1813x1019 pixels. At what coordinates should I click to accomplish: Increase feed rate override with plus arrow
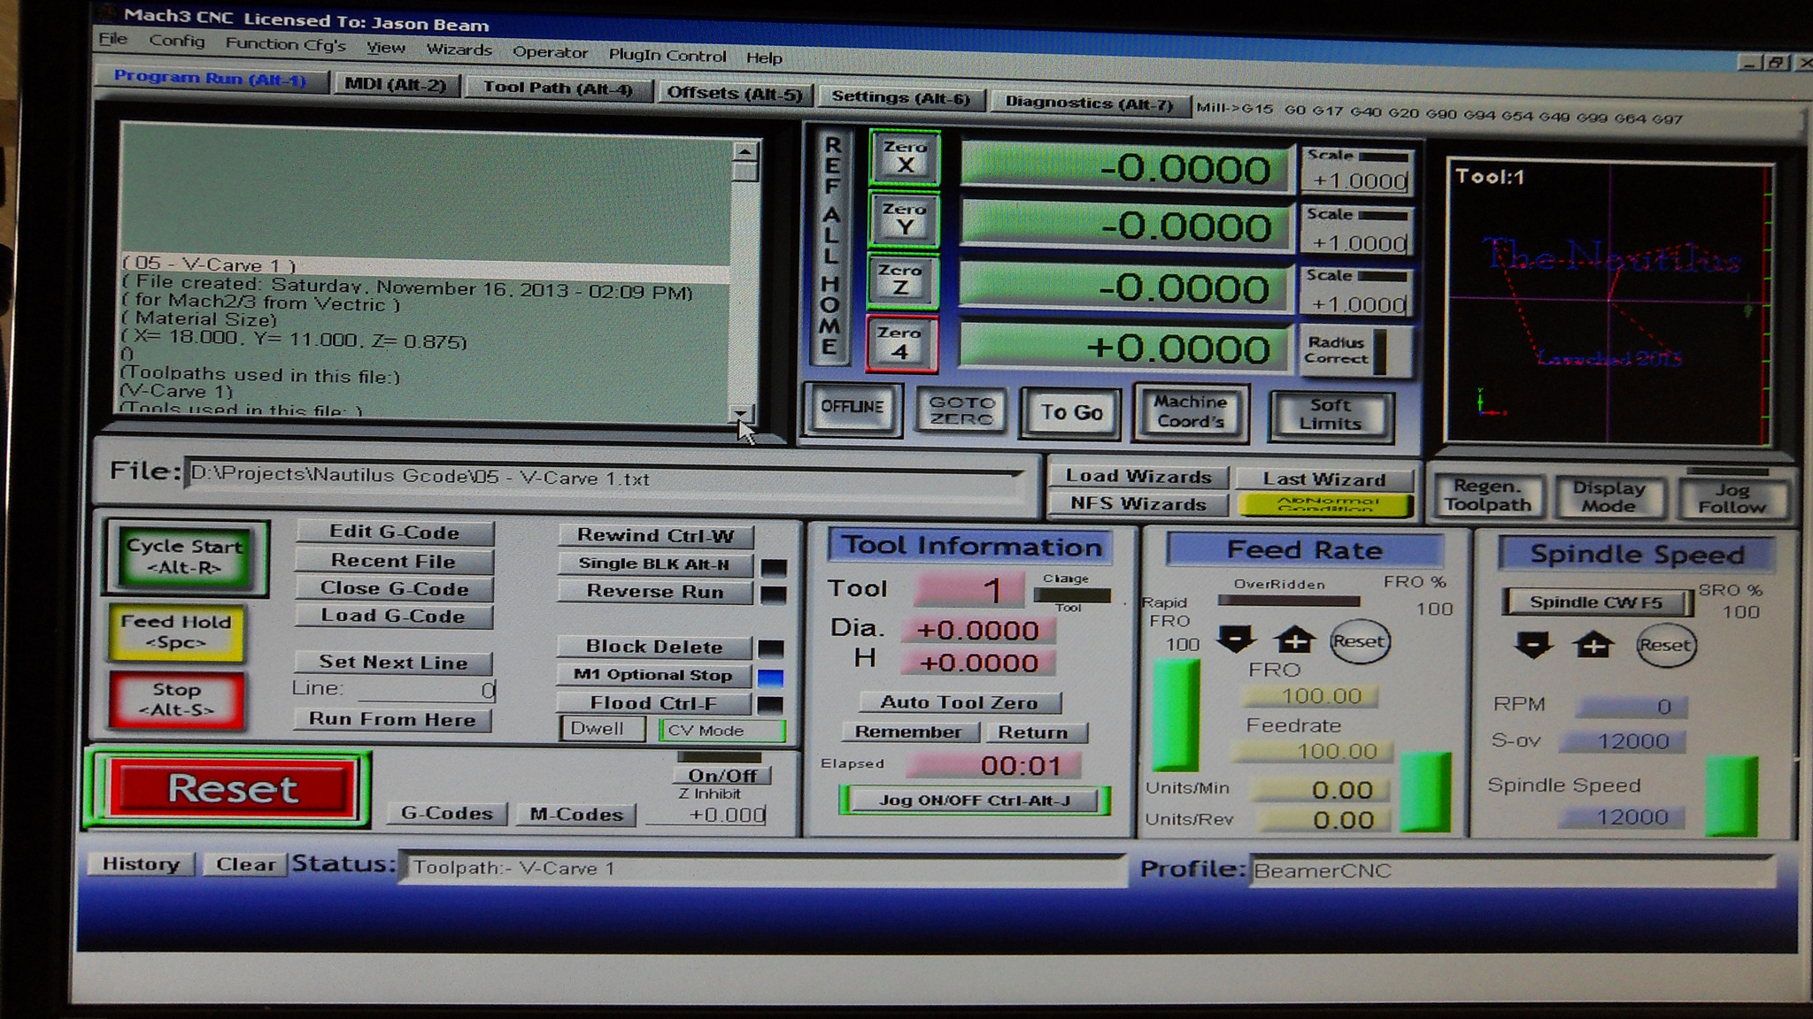pos(1294,640)
